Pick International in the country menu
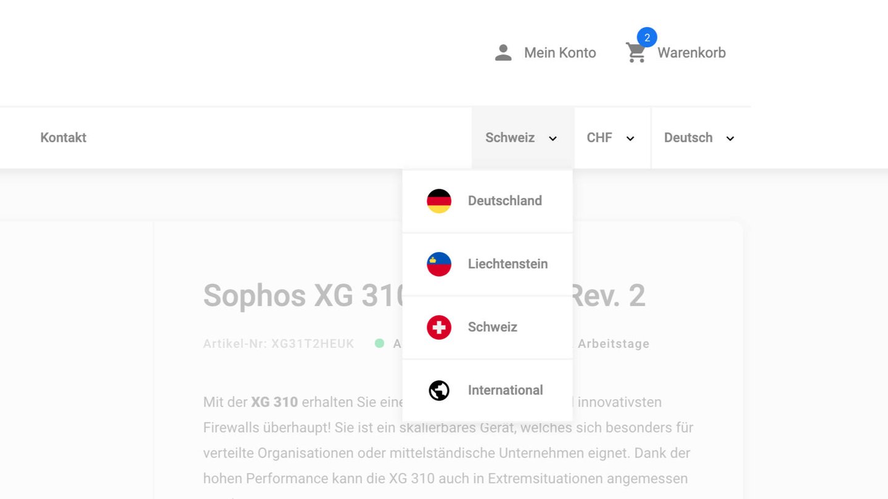 coord(488,391)
